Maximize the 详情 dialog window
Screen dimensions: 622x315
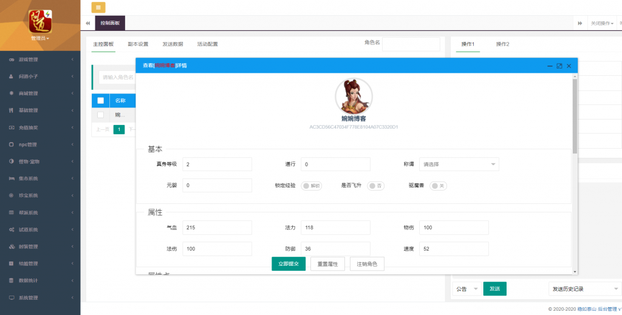click(x=559, y=66)
